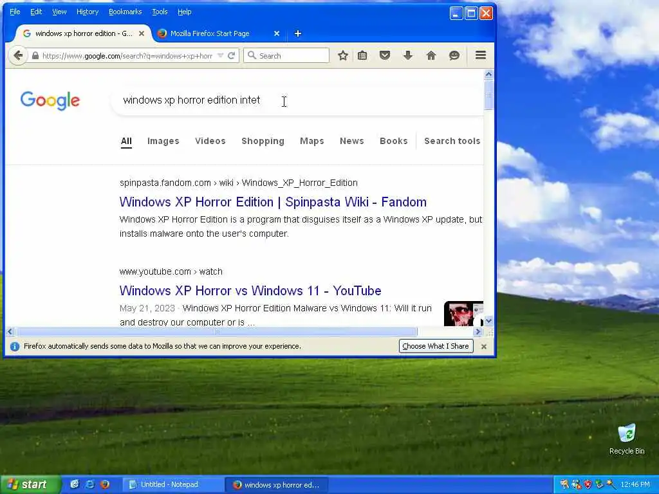The image size is (659, 494).
Task: Open the Firefox hamburger menu
Action: click(480, 55)
